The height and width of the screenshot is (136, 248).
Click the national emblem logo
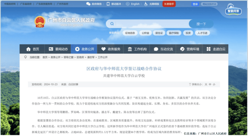pos(40,22)
